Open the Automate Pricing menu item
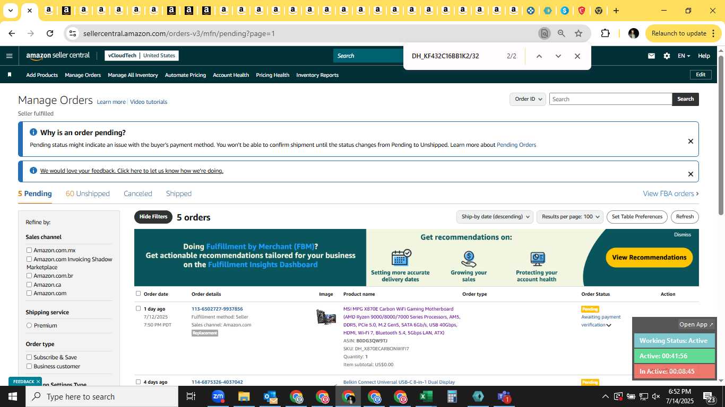The height and width of the screenshot is (407, 725). click(185, 75)
